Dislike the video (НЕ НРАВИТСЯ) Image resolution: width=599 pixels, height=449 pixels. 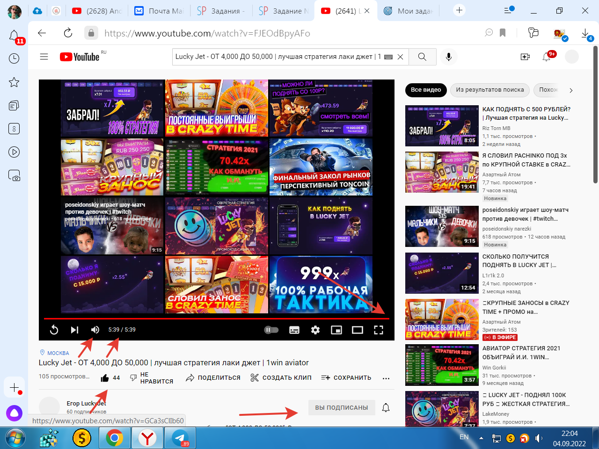(x=151, y=378)
